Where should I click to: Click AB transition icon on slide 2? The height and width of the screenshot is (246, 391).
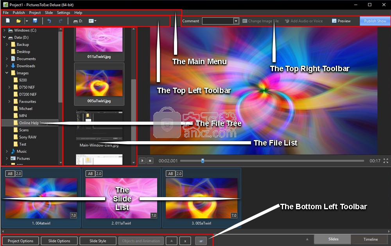(90, 174)
